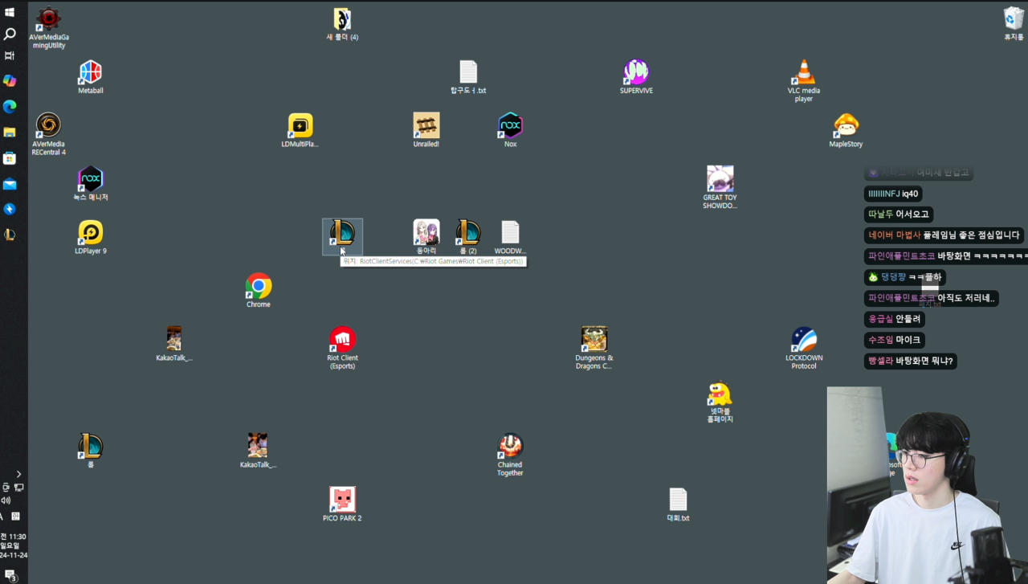Launch Microsoft Edge from the taskbar
This screenshot has height=584, width=1028.
(x=10, y=106)
